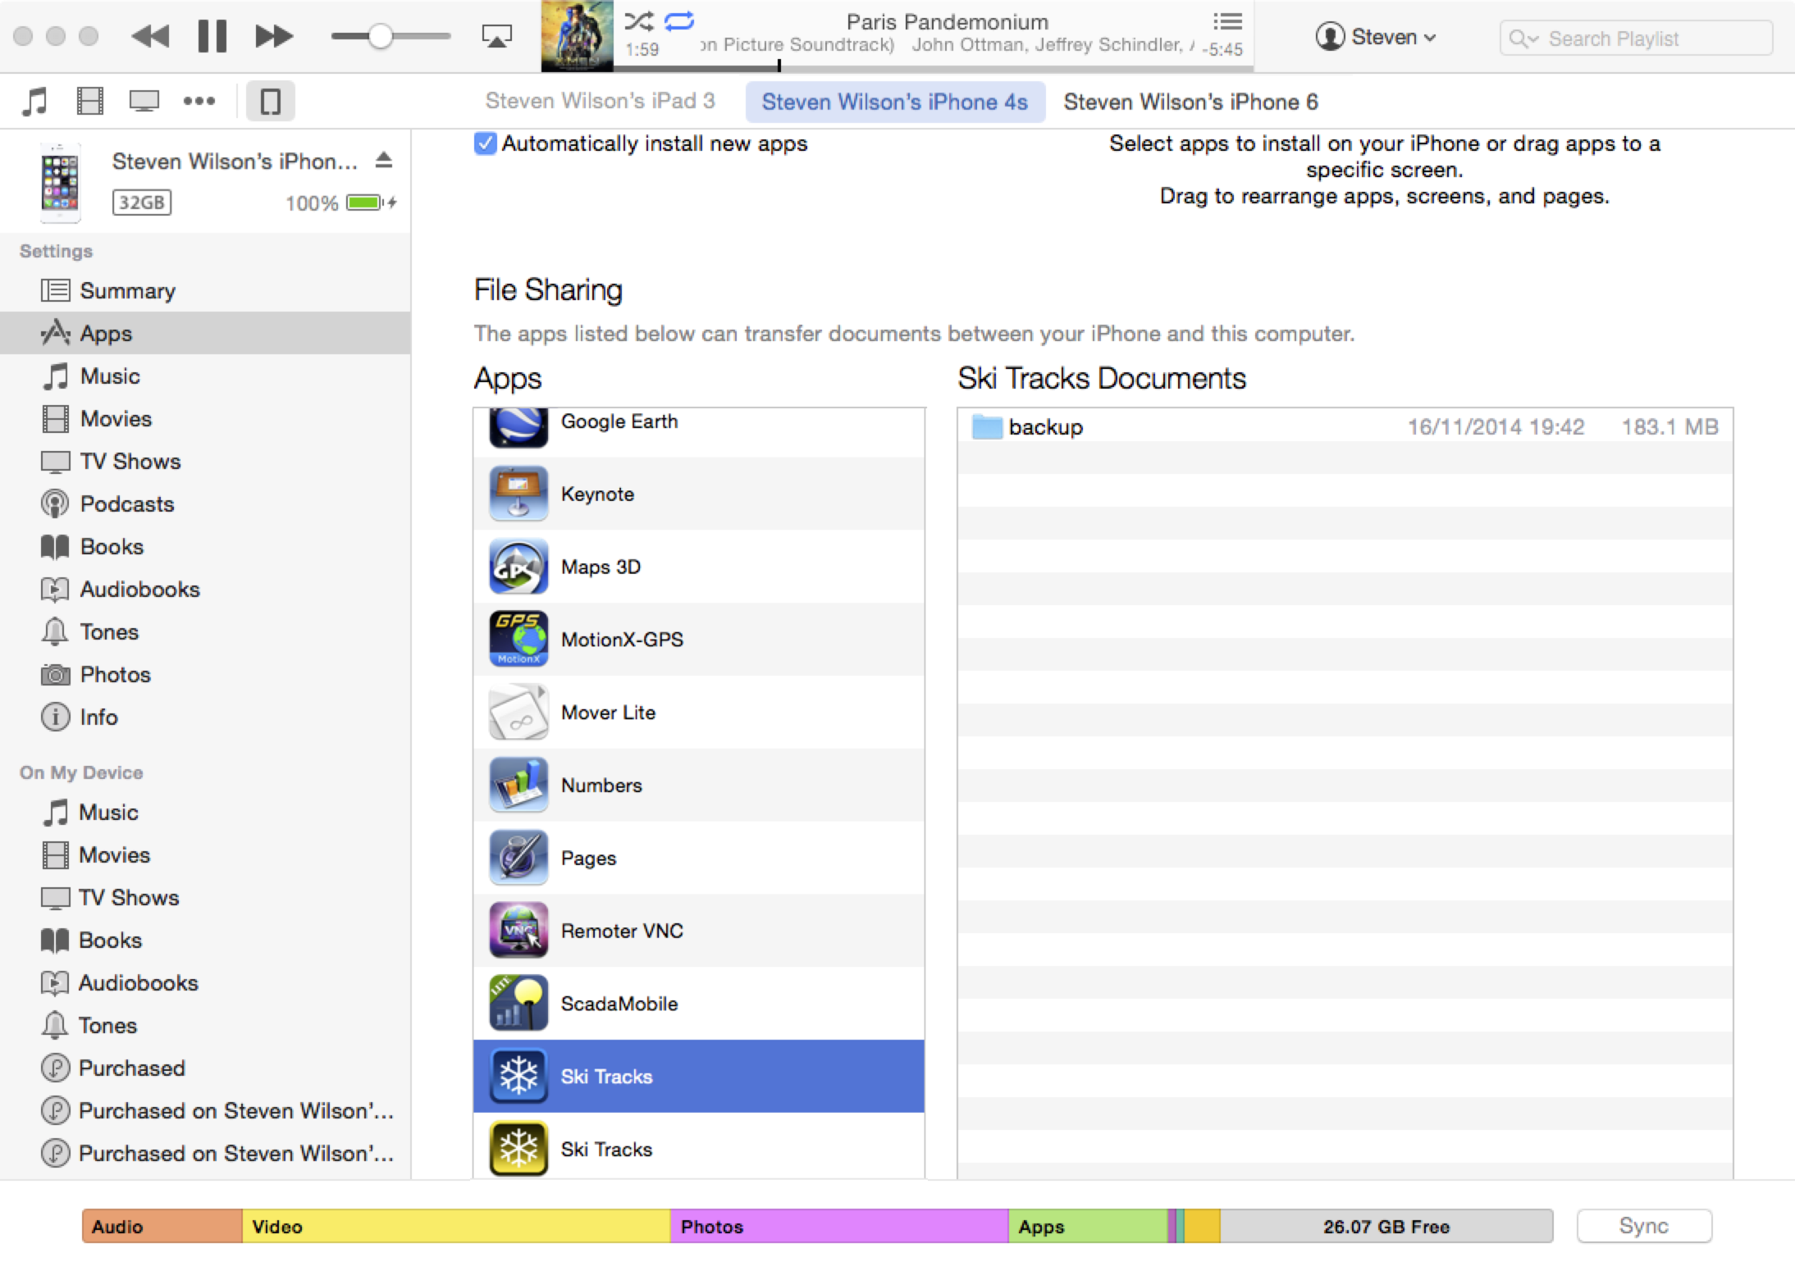
Task: Click Photos segment in storage bar
Action: click(x=839, y=1226)
